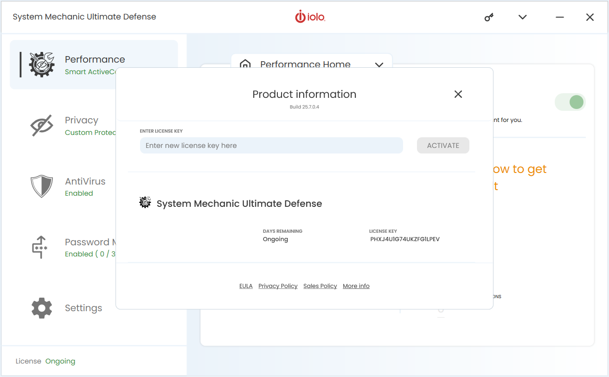The width and height of the screenshot is (609, 377).
Task: Open the title bar chevron dropdown menu
Action: [x=523, y=17]
